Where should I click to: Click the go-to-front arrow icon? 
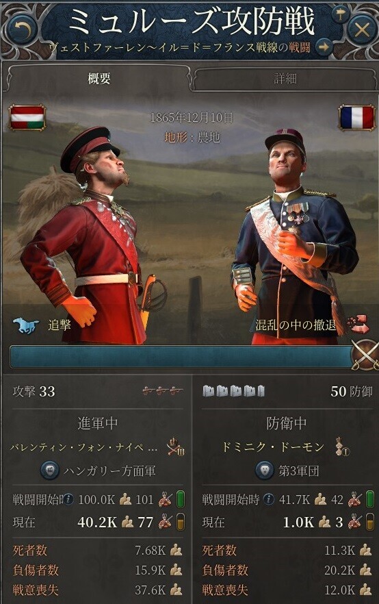pos(324,47)
